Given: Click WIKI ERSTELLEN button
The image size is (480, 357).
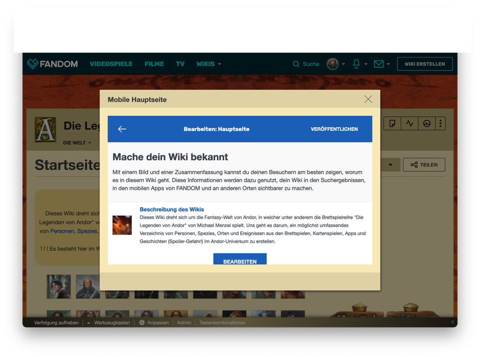Looking at the screenshot, I should (x=425, y=64).
